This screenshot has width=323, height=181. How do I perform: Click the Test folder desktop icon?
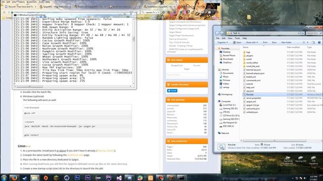[x=249, y=18]
